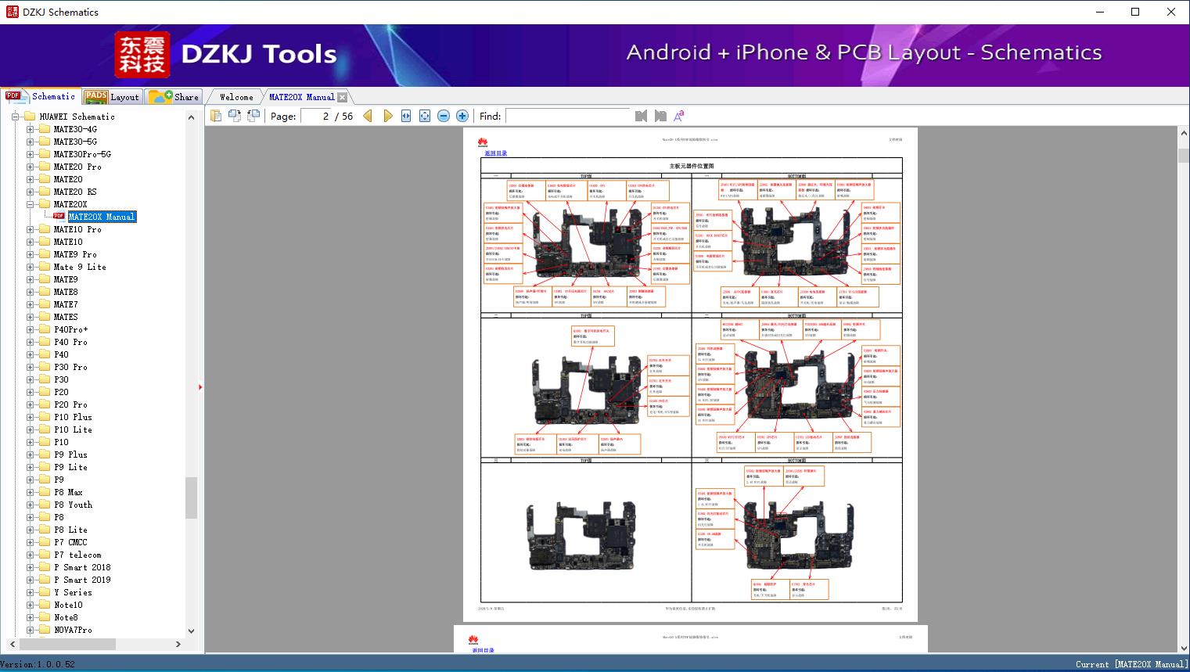Expand the MATE30-4G folder
This screenshot has height=672, width=1190.
pyautogui.click(x=30, y=129)
